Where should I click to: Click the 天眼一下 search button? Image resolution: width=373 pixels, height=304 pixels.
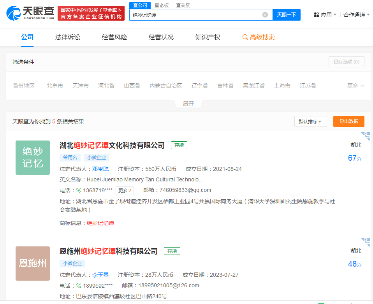pos(287,15)
